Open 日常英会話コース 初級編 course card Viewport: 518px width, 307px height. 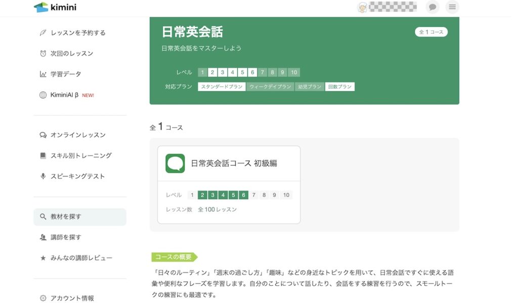tap(229, 185)
